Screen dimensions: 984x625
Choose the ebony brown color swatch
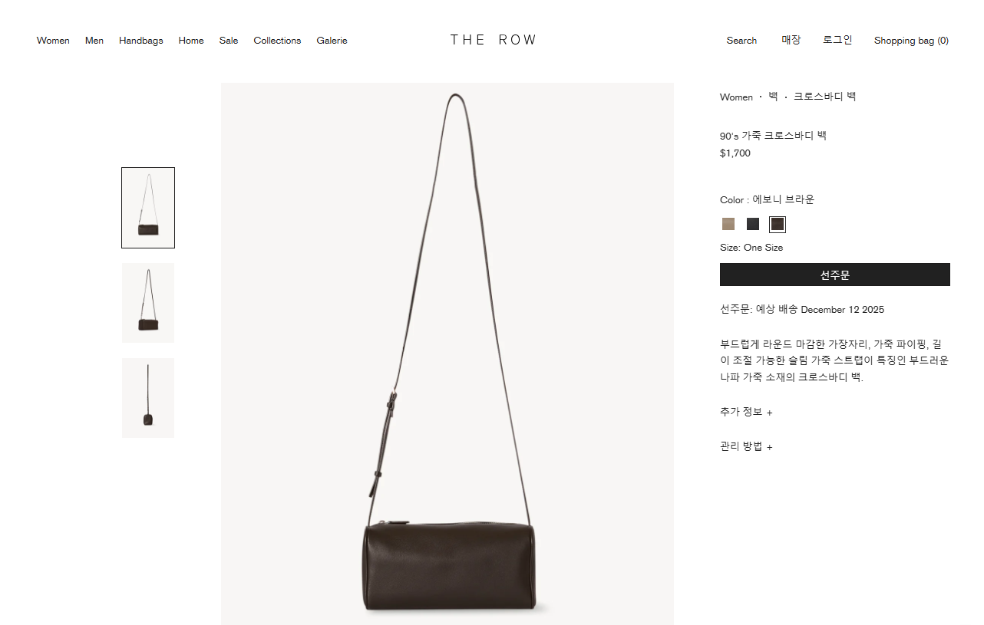778,224
